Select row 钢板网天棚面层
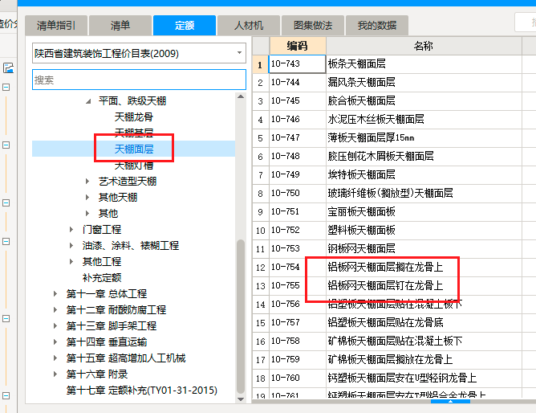The image size is (536, 413). pyautogui.click(x=424, y=249)
